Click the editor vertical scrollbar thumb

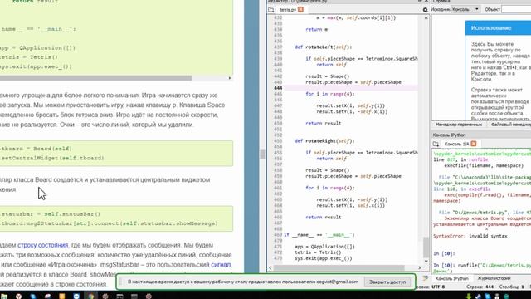426,248
